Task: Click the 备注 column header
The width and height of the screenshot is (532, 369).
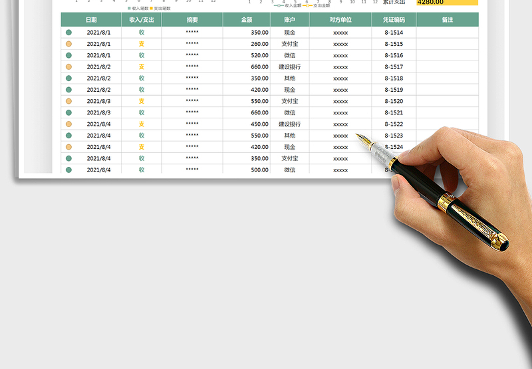Action: tap(448, 20)
